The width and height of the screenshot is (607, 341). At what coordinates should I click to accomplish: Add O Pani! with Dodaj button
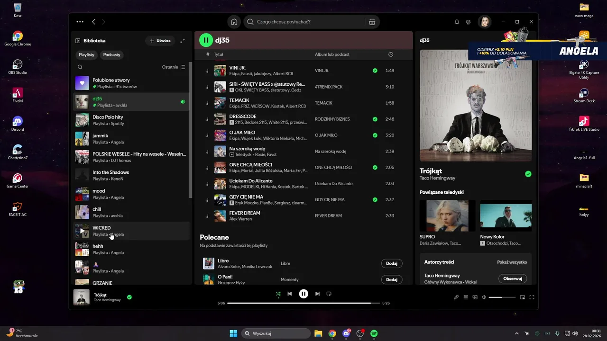pyautogui.click(x=392, y=279)
